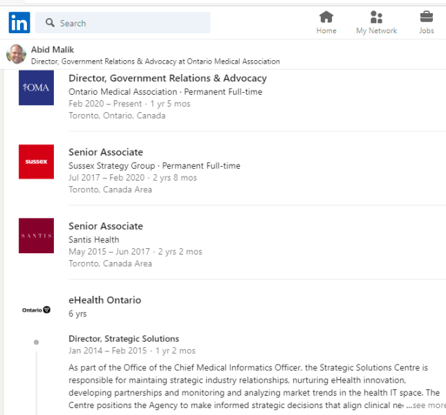
Task: Click 'Feb 2020 – Present' date range
Action: 105,104
